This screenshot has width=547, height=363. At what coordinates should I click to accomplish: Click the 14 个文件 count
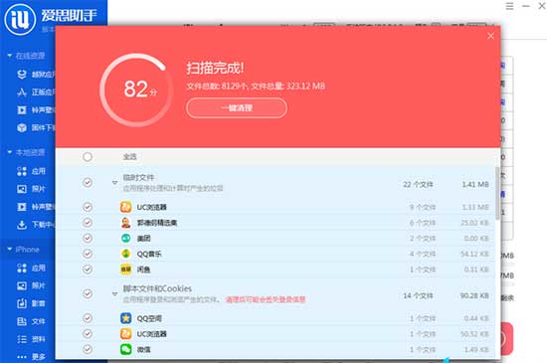[418, 295]
